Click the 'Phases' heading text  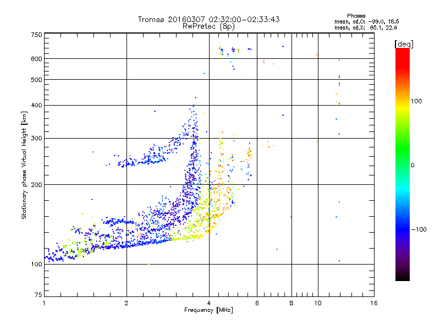tap(356, 16)
